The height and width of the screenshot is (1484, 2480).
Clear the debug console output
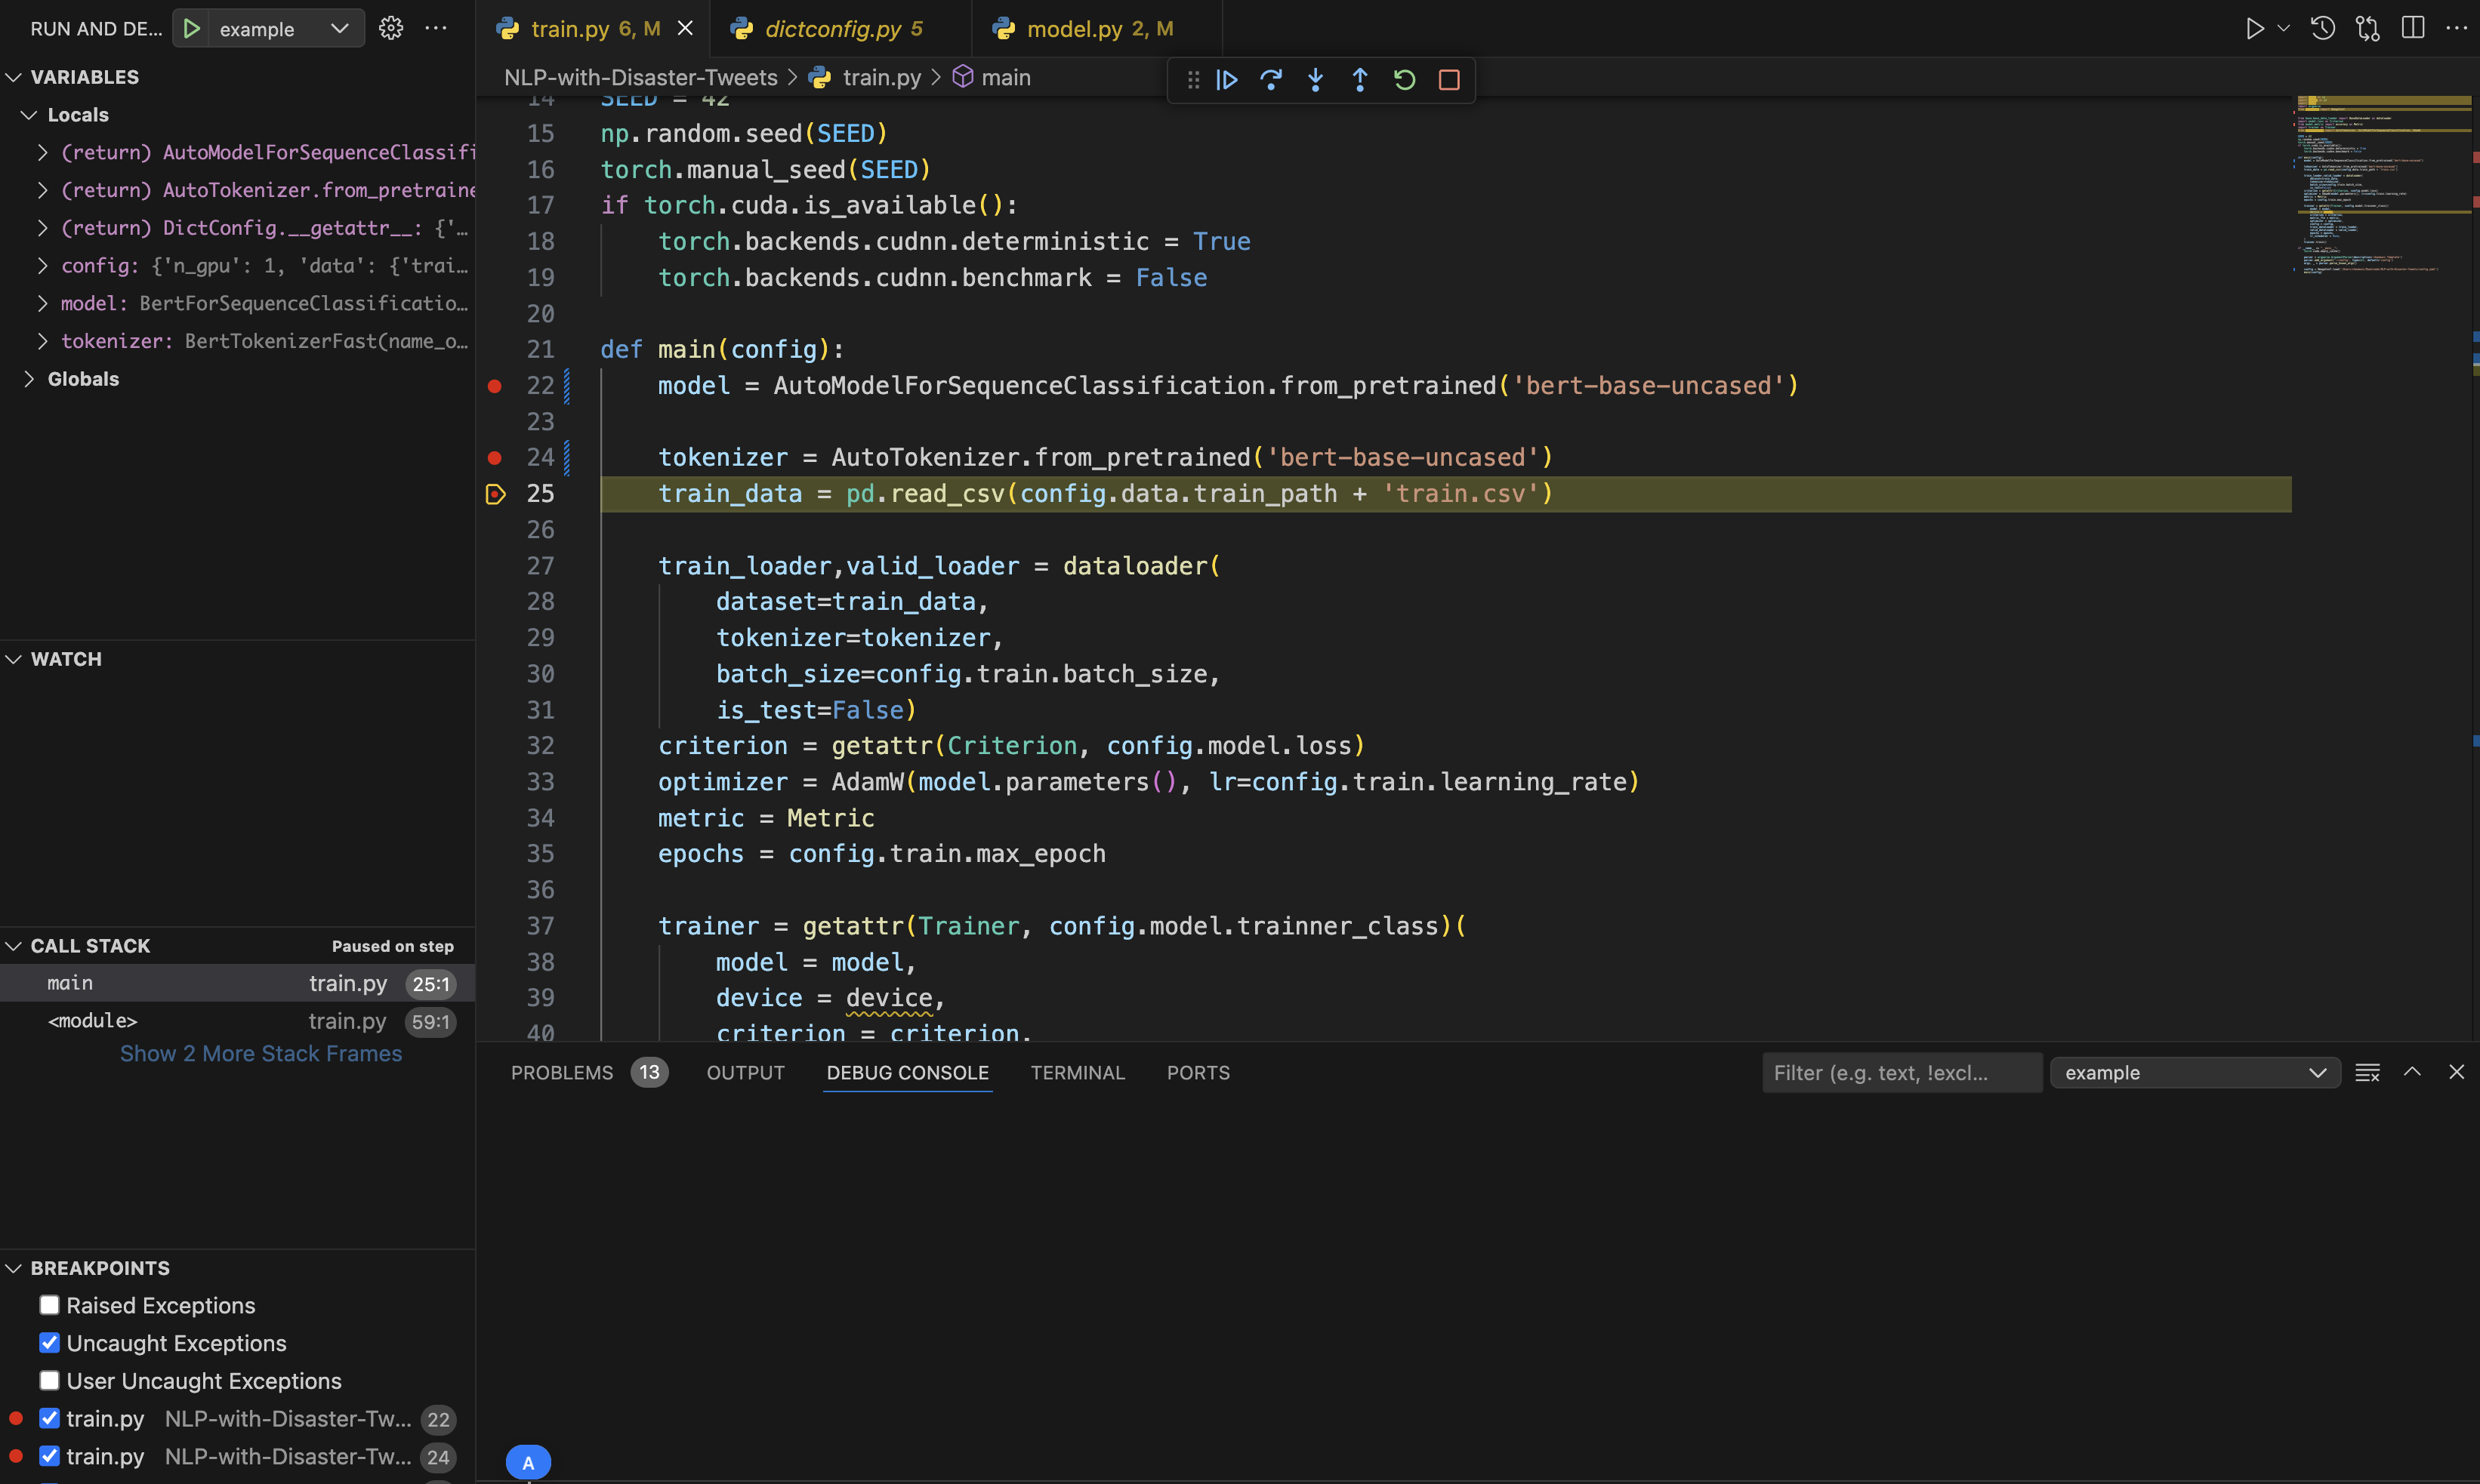coord(2367,1073)
